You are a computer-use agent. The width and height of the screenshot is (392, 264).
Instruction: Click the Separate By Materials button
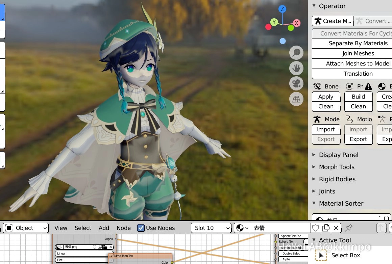point(358,43)
